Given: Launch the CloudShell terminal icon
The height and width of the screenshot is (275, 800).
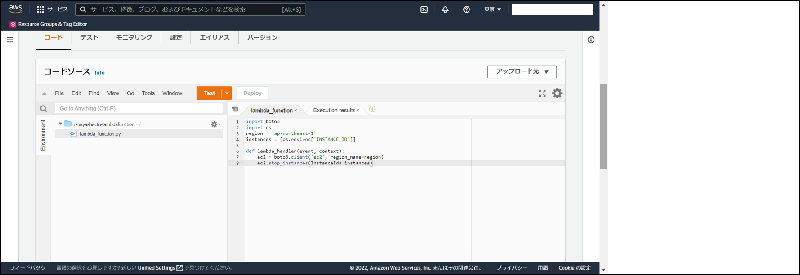Looking at the screenshot, I should (x=424, y=9).
